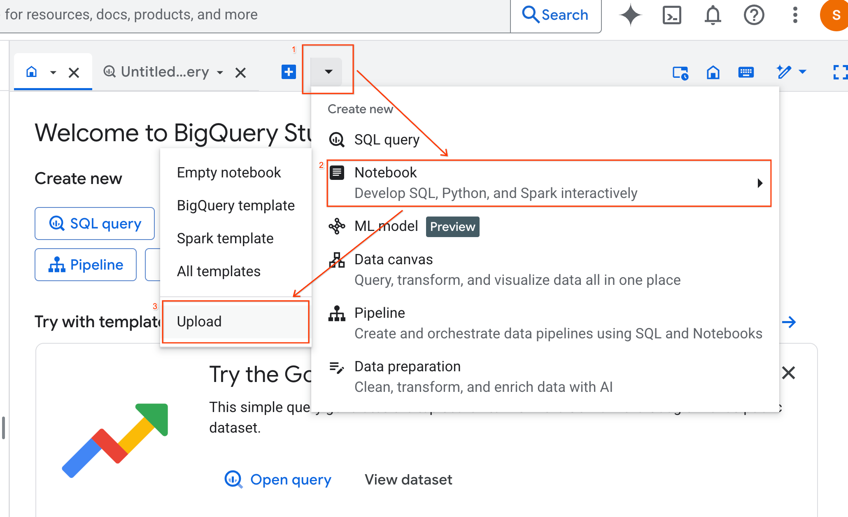Choose Empty notebook from the submenu
The image size is (848, 517).
pos(229,172)
